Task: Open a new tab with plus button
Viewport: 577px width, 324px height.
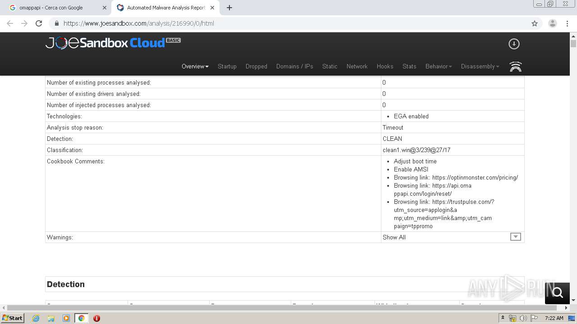Action: pyautogui.click(x=229, y=8)
